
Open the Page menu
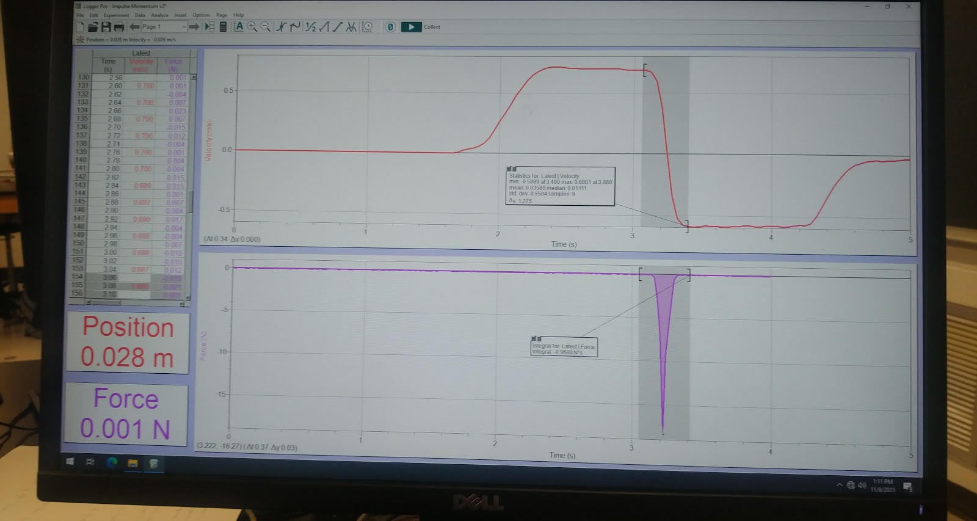click(222, 15)
